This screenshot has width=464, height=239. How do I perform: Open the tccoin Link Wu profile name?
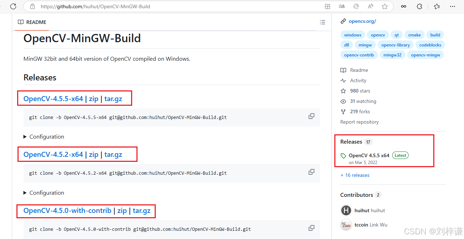click(x=371, y=225)
